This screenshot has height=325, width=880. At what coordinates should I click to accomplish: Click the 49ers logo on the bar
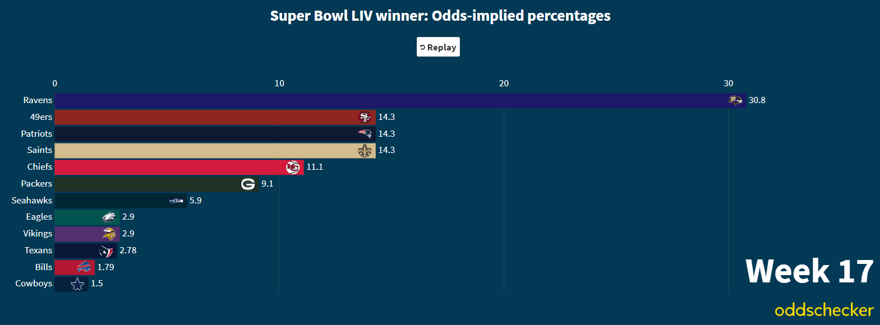click(365, 117)
